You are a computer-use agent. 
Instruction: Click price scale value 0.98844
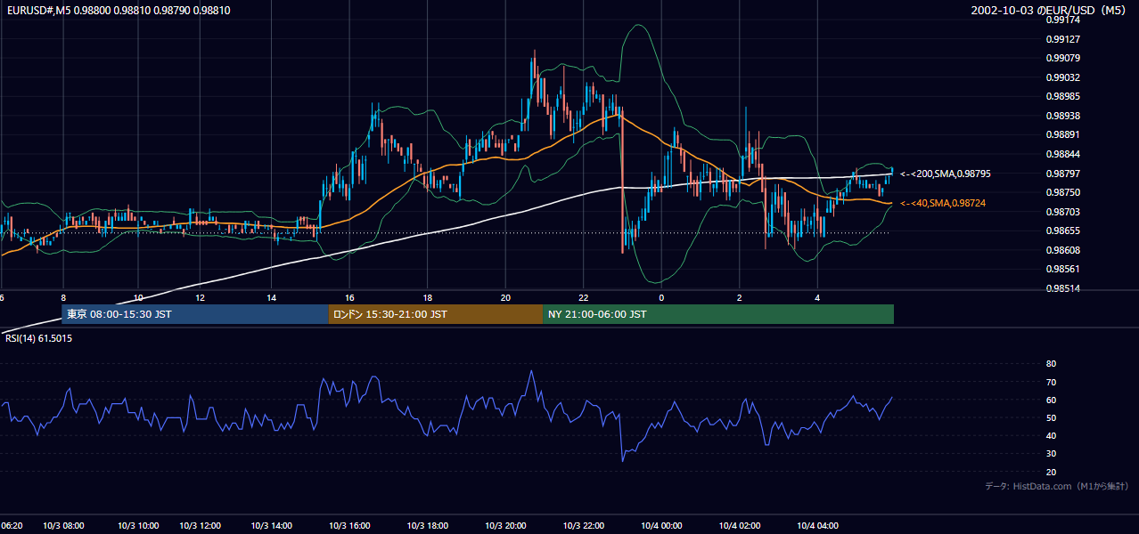(1063, 154)
